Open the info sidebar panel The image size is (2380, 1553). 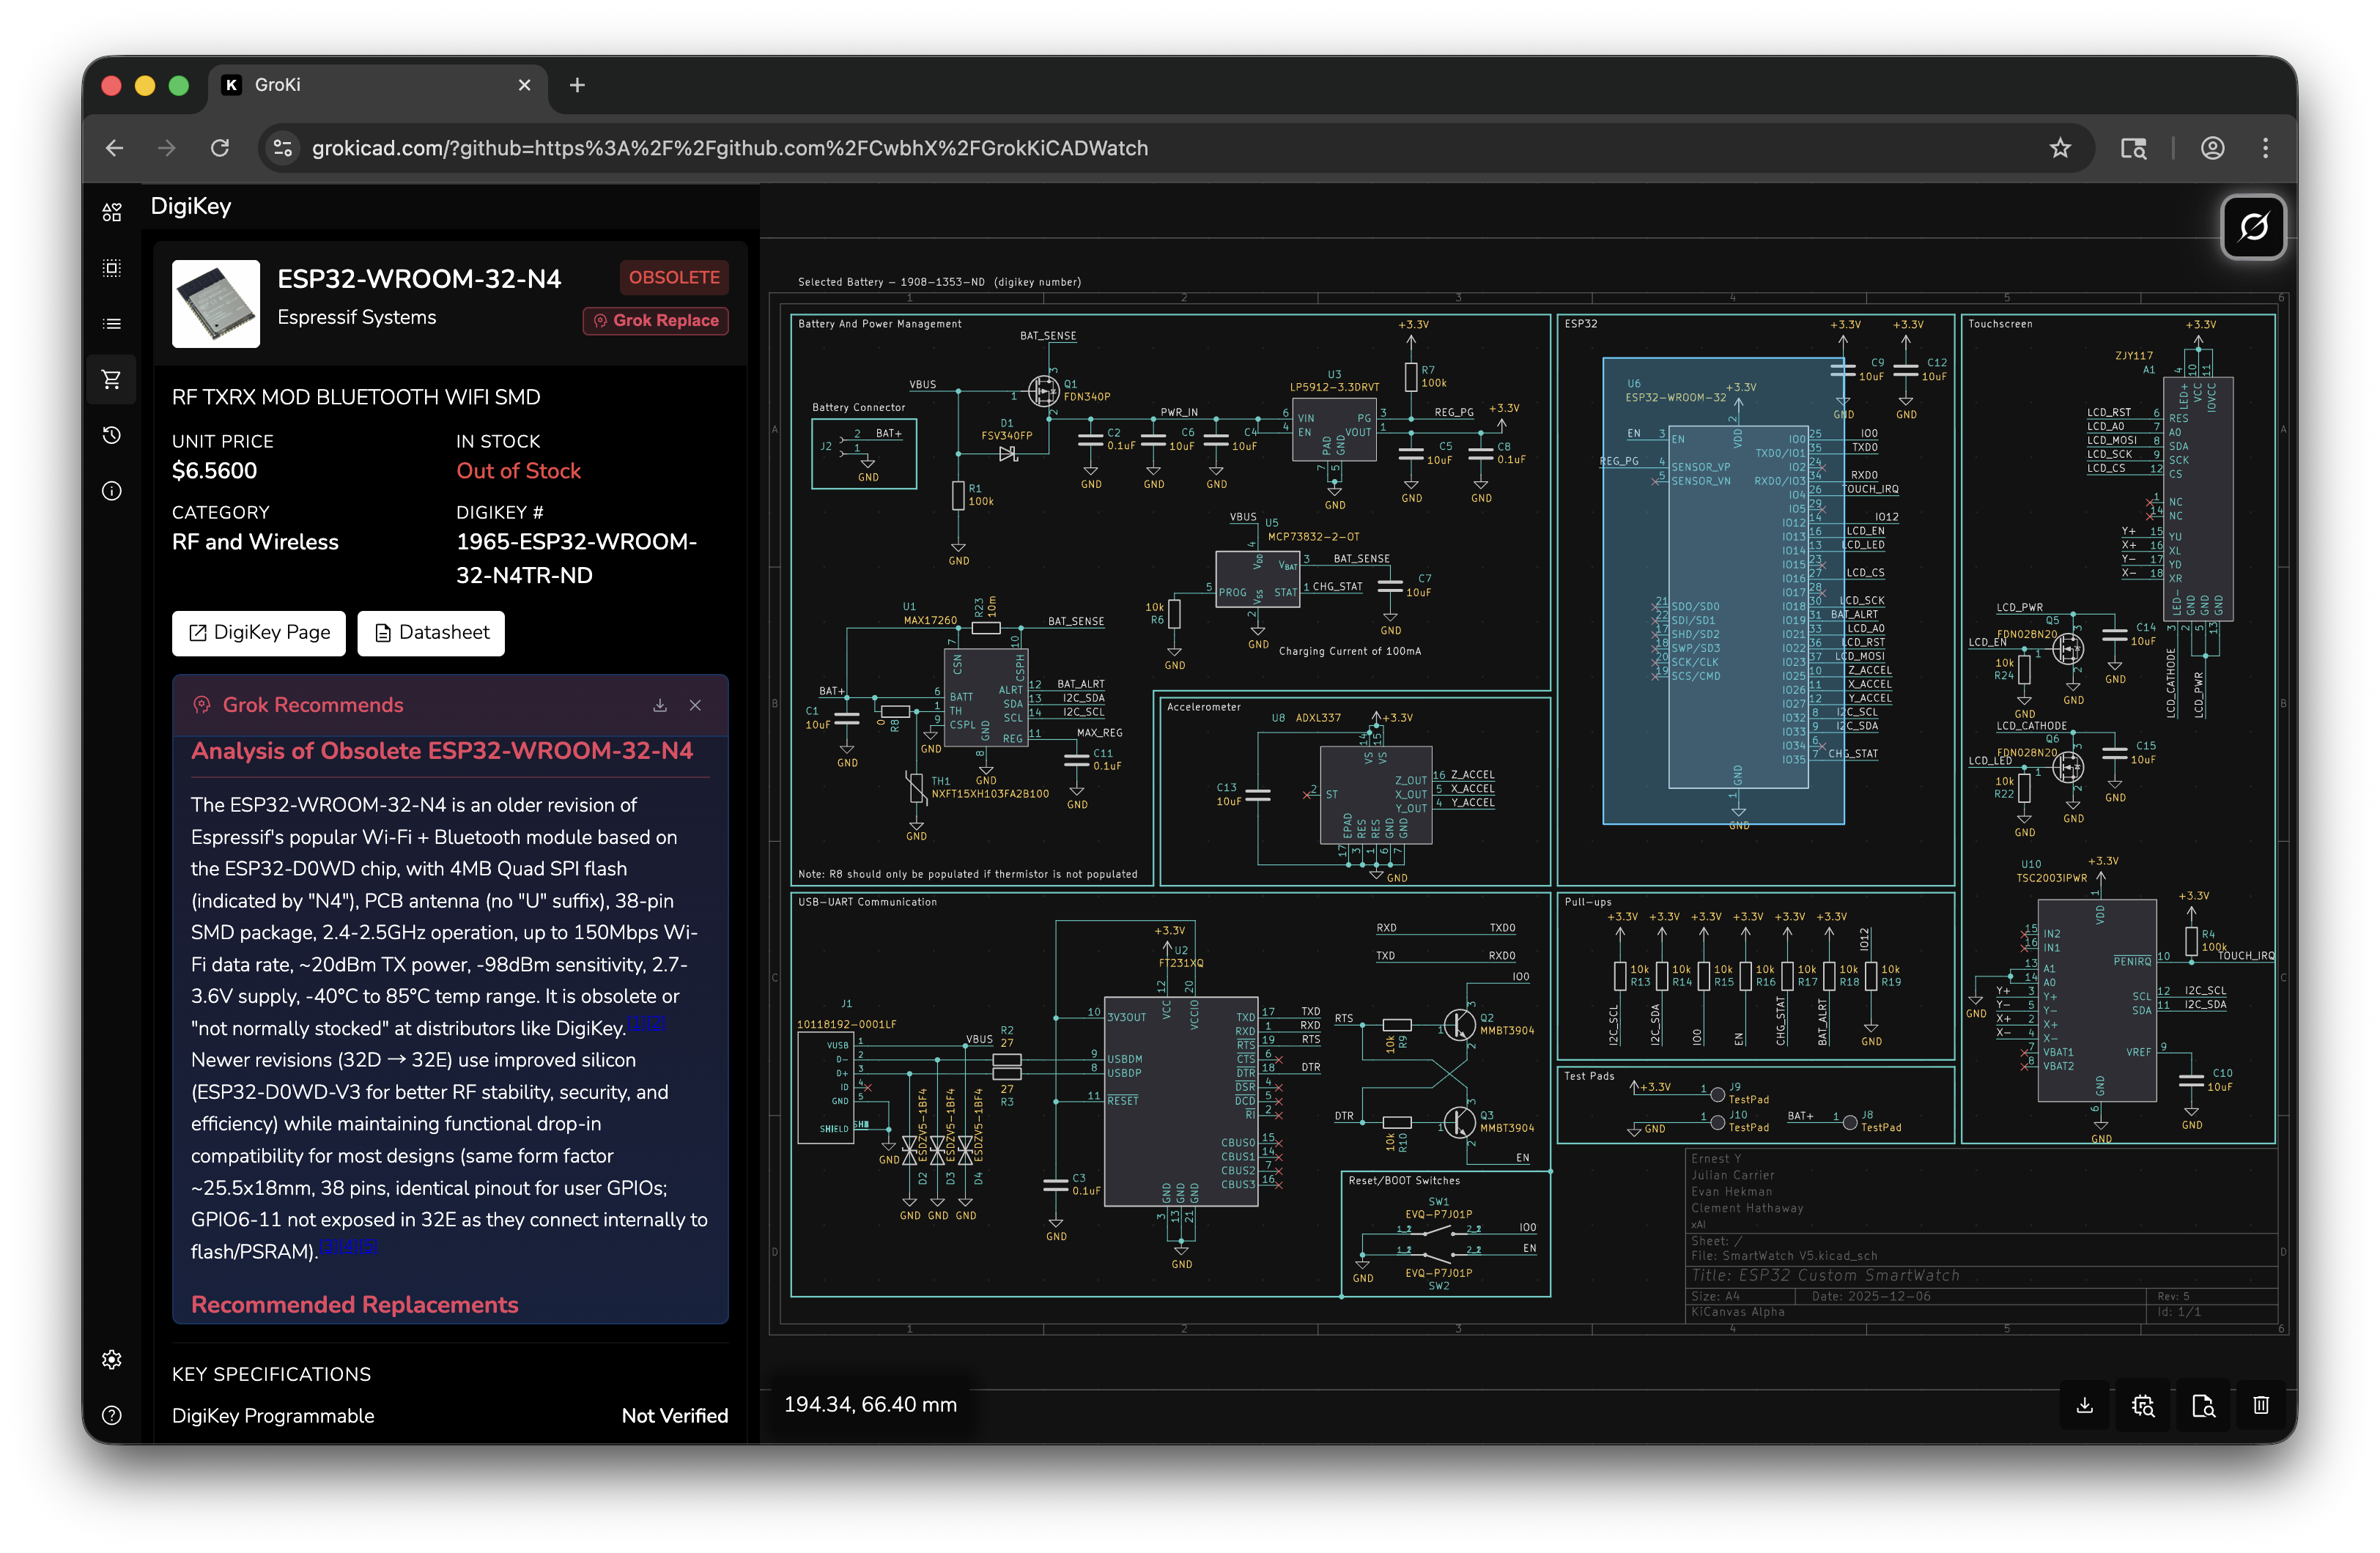point(112,491)
